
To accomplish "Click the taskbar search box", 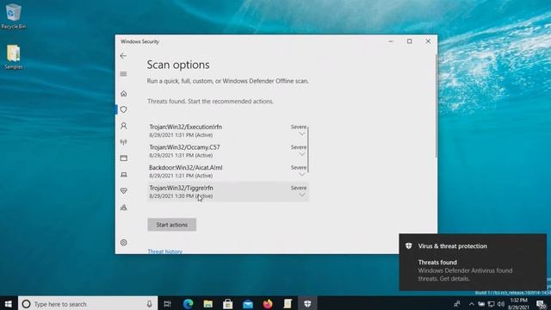I will click(x=88, y=304).
